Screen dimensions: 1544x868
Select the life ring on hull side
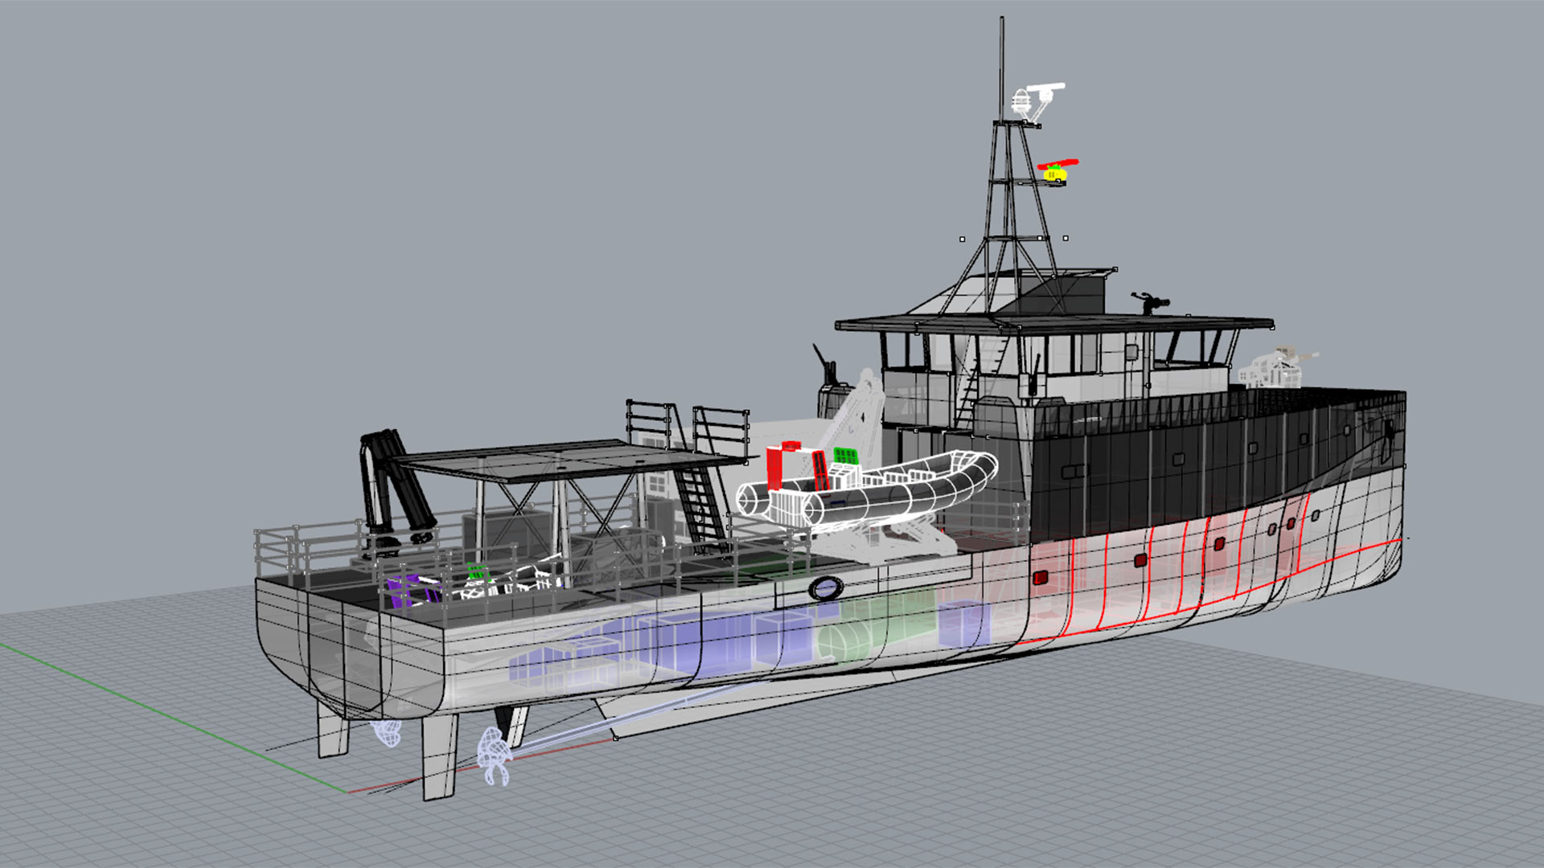pos(825,588)
